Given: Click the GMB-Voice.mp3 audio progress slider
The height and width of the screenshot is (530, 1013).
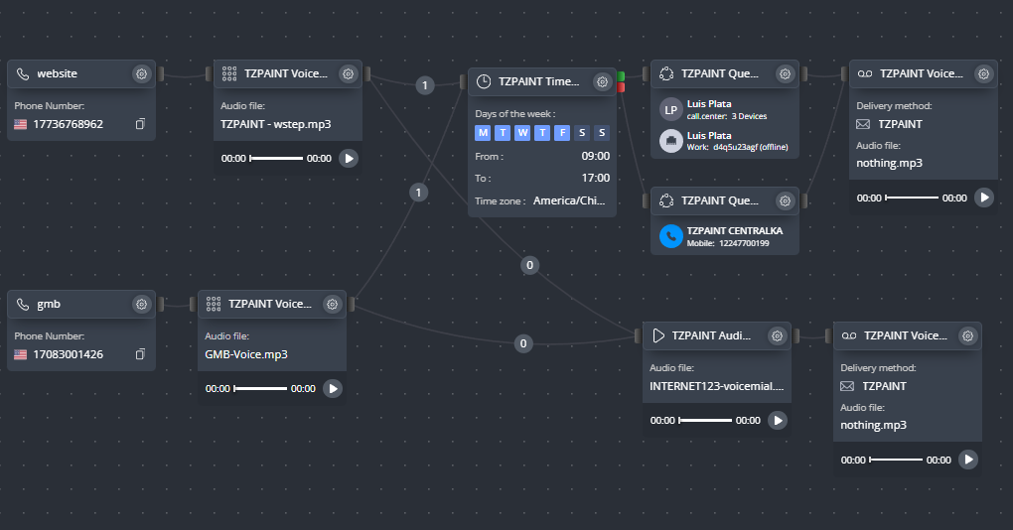Looking at the screenshot, I should (260, 389).
